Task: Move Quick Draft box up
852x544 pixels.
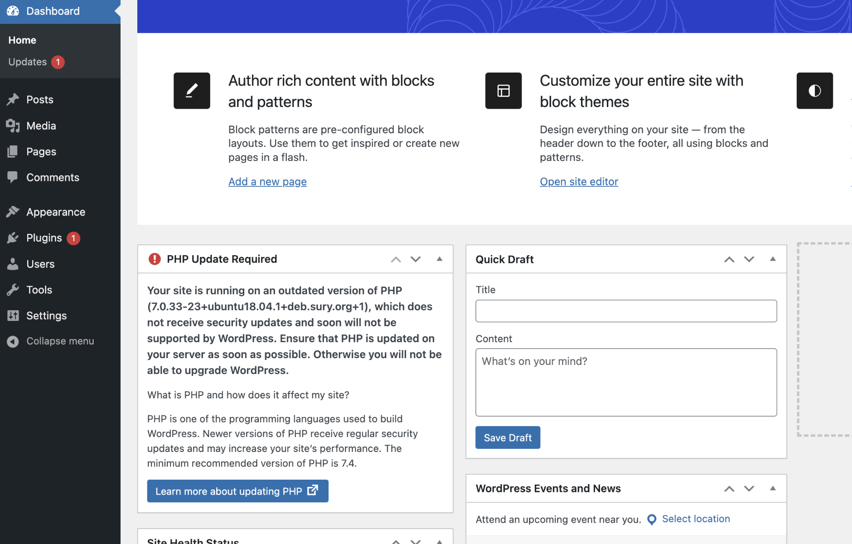Action: click(x=729, y=259)
